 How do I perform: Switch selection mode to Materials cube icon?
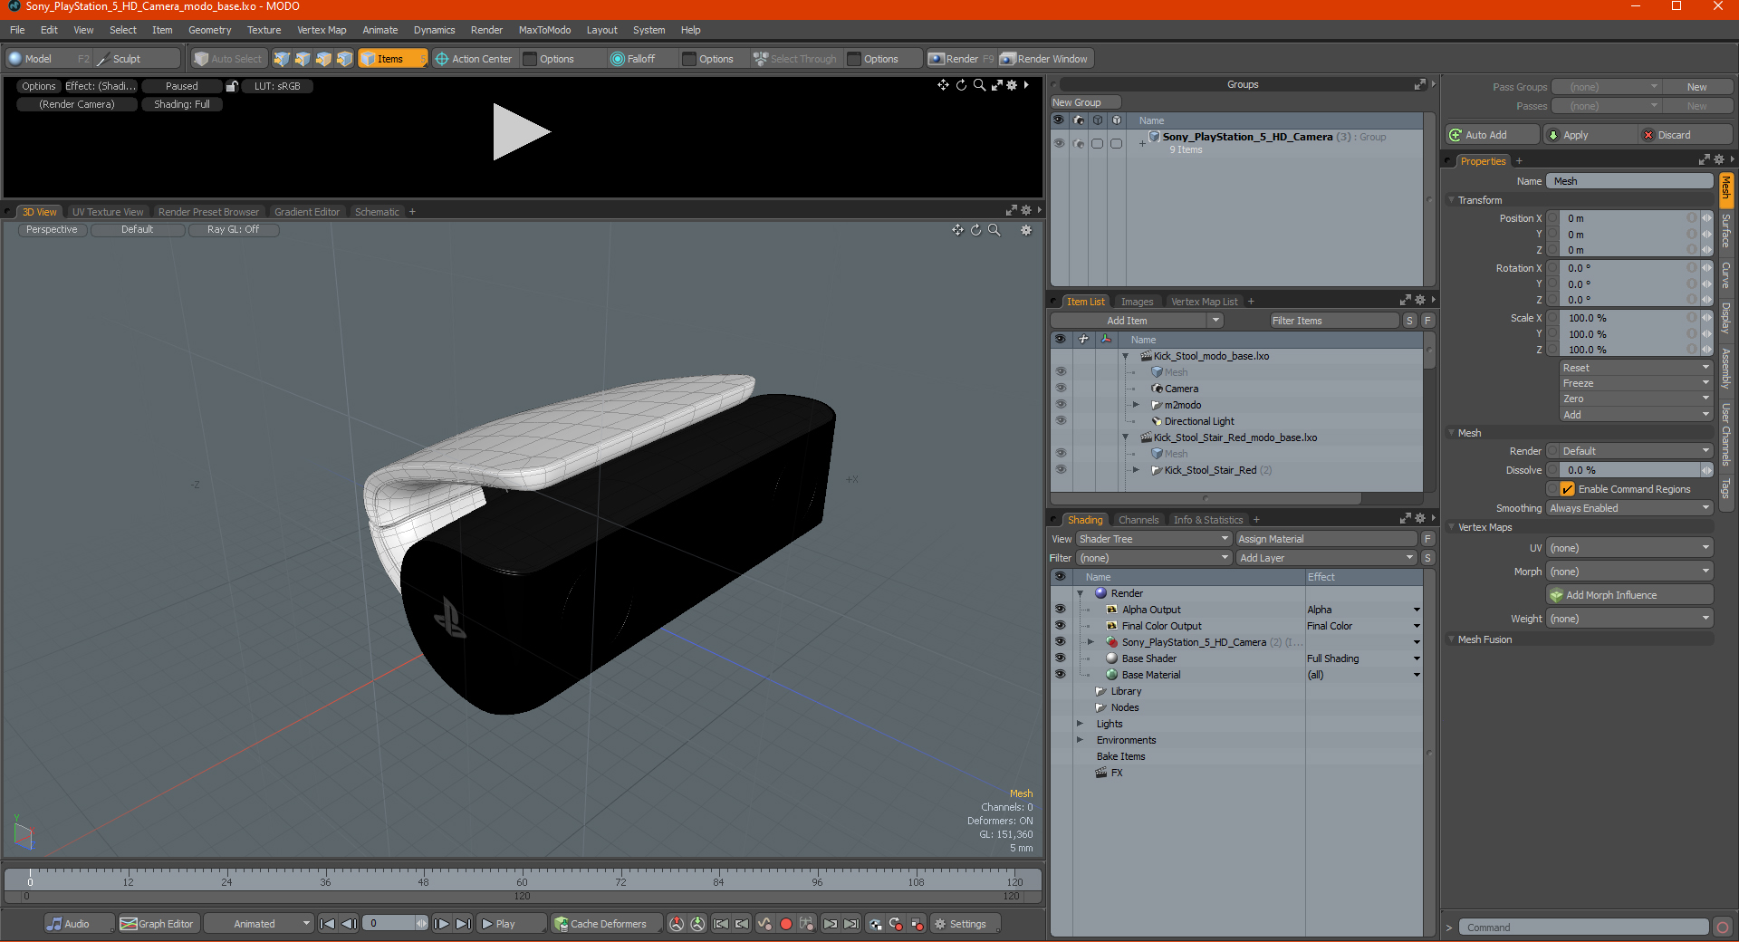point(344,59)
